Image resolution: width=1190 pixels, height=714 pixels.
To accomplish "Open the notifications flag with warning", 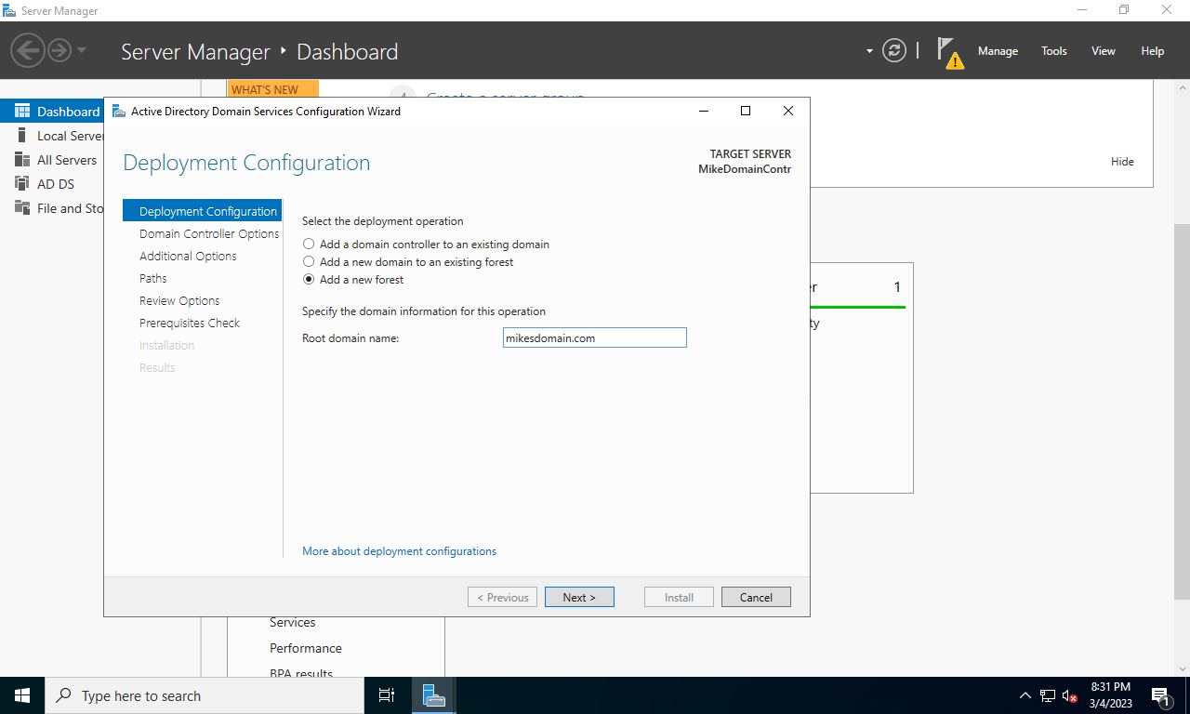I will (949, 51).
